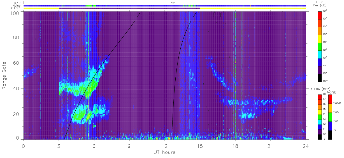344x158 pixels.
Task: Pick the yellow segment of Lag0 power colorbar
Action: pyautogui.click(x=320, y=38)
